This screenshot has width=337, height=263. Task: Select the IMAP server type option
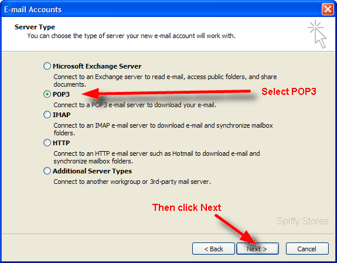point(47,115)
